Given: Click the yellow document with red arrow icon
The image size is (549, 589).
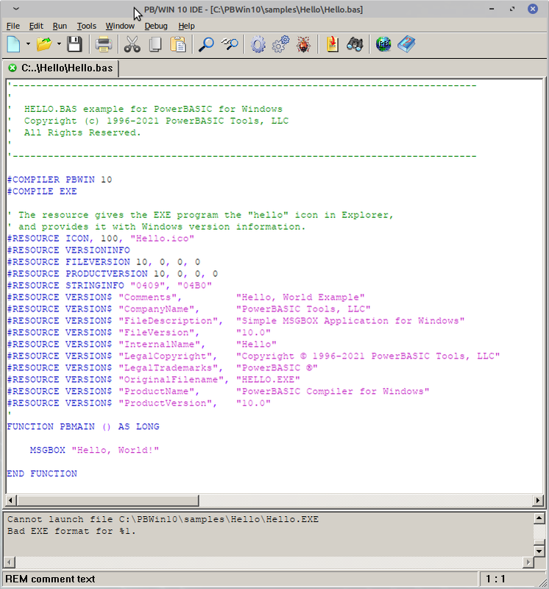Looking at the screenshot, I should coord(333,44).
